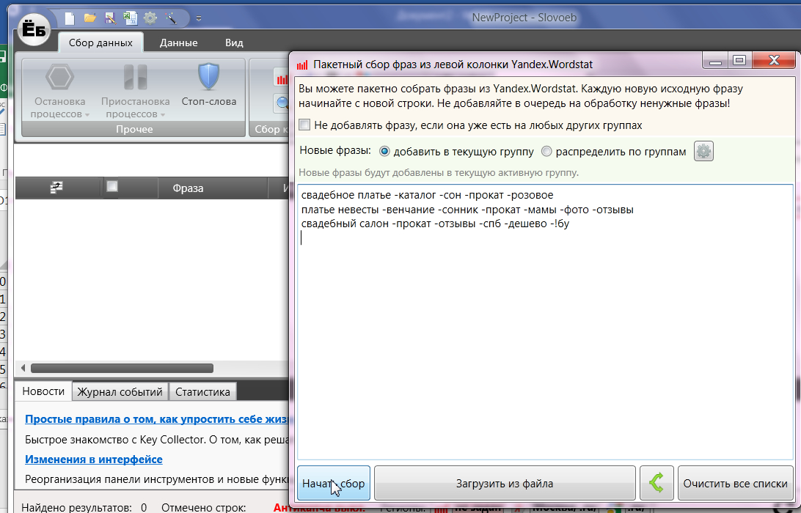Click the Начать сбор button
The image size is (801, 513).
(x=334, y=483)
